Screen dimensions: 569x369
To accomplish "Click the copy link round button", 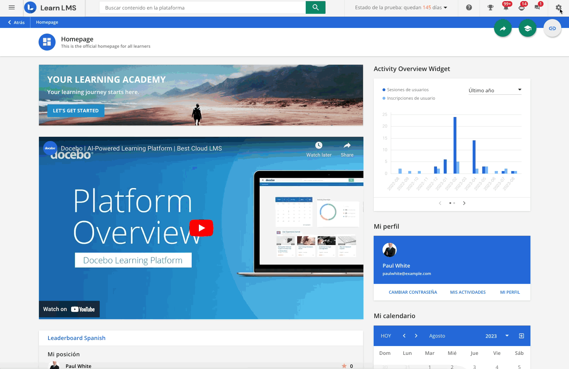I will pos(552,29).
